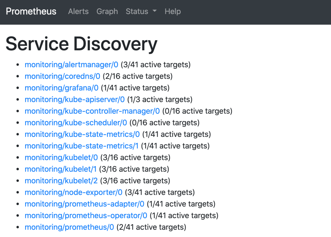
Task: Open monitoring/kube-state-metrics/0 link
Action: [82, 134]
